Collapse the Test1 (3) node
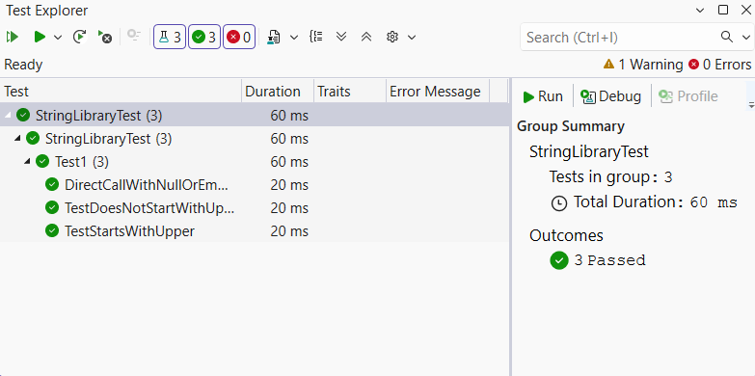Viewport: 755px width, 376px height. pyautogui.click(x=27, y=162)
